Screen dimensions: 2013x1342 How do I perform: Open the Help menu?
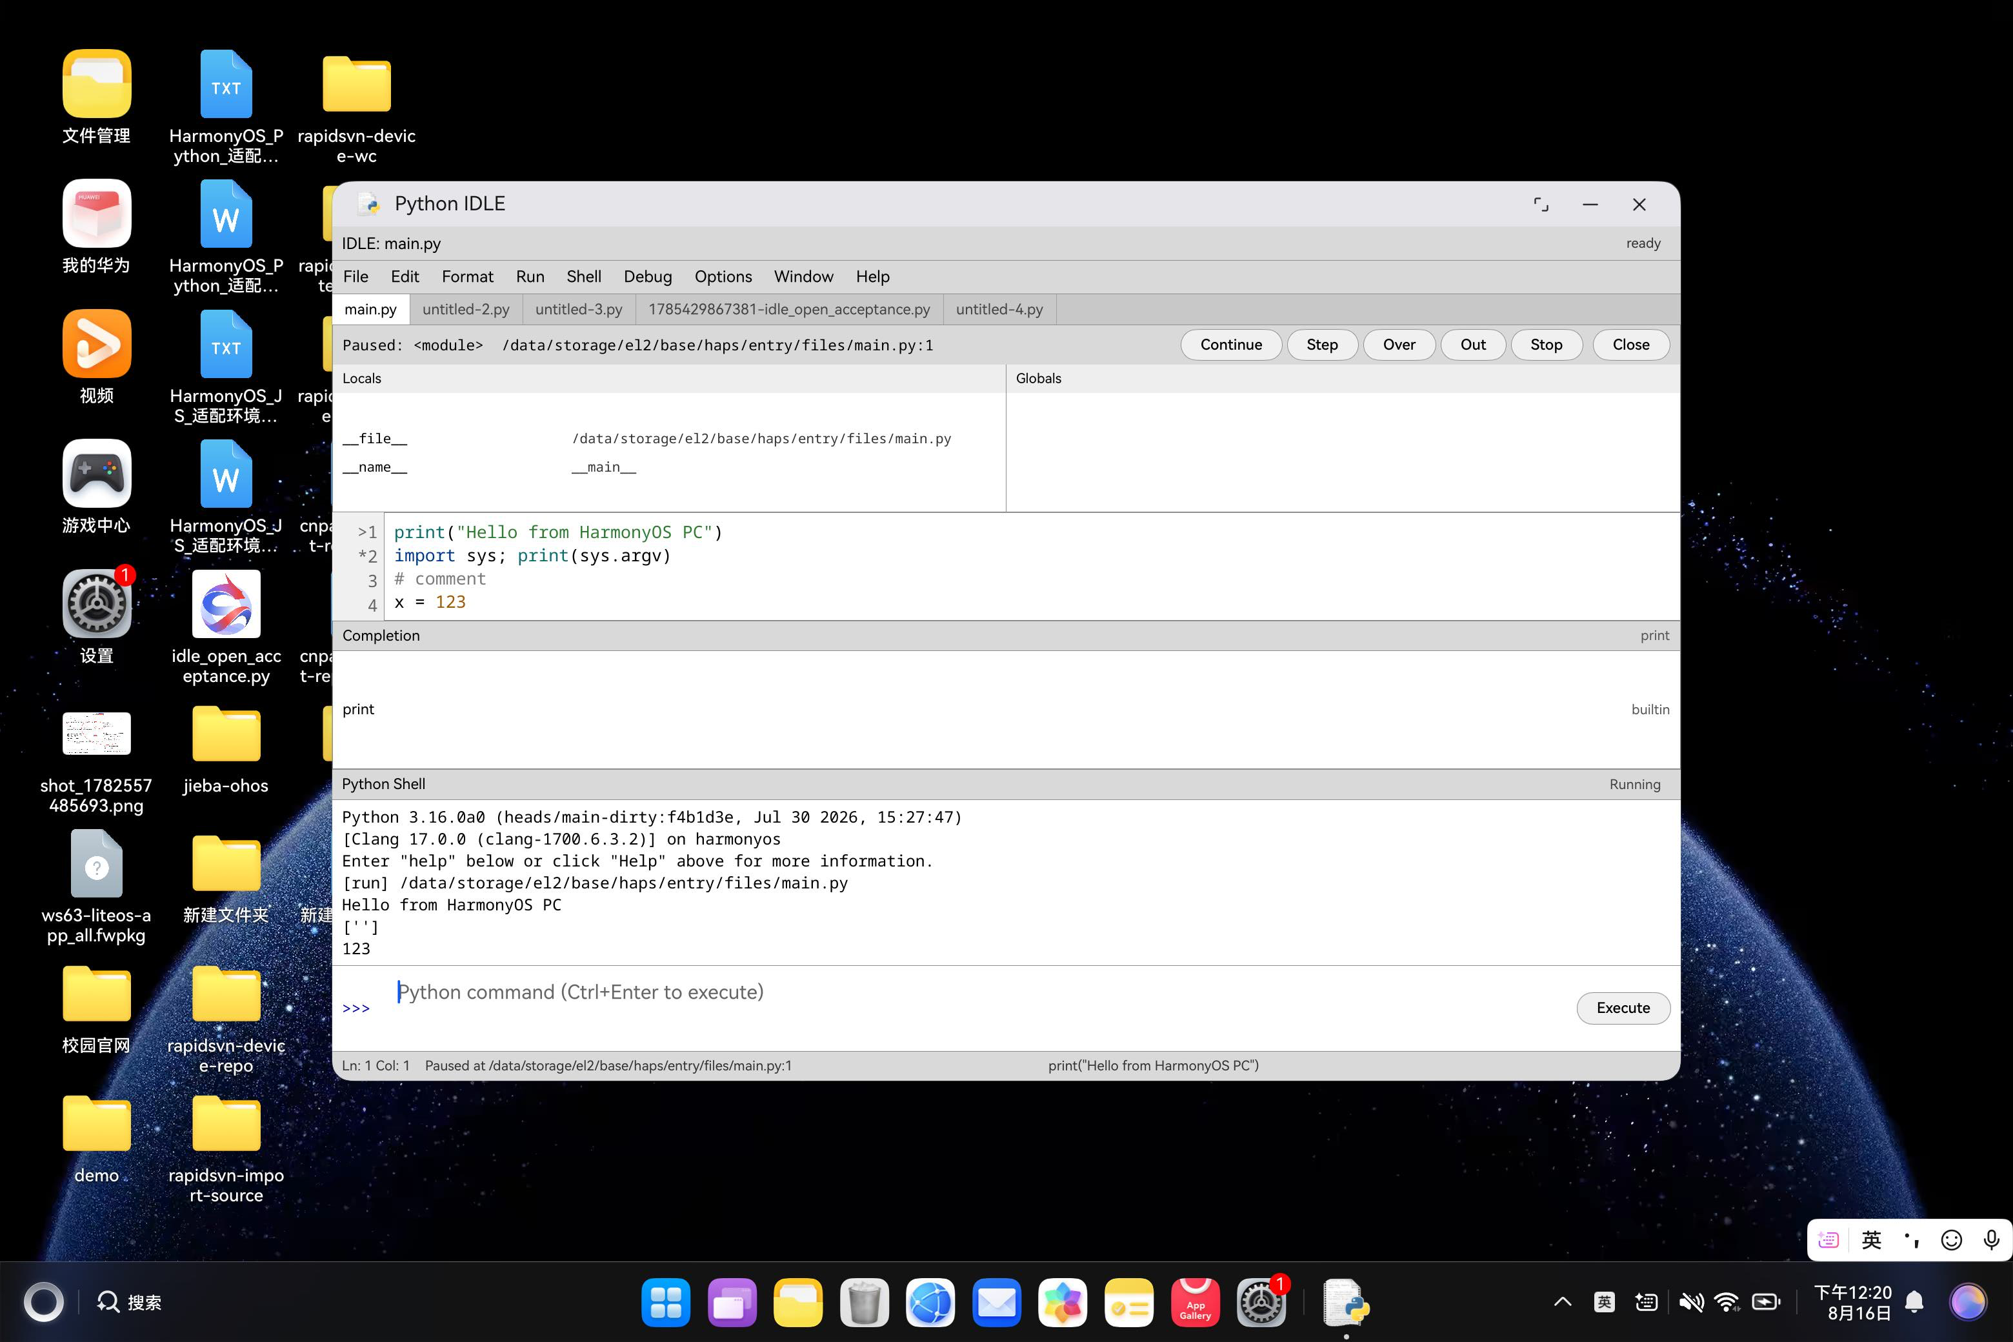click(x=873, y=276)
